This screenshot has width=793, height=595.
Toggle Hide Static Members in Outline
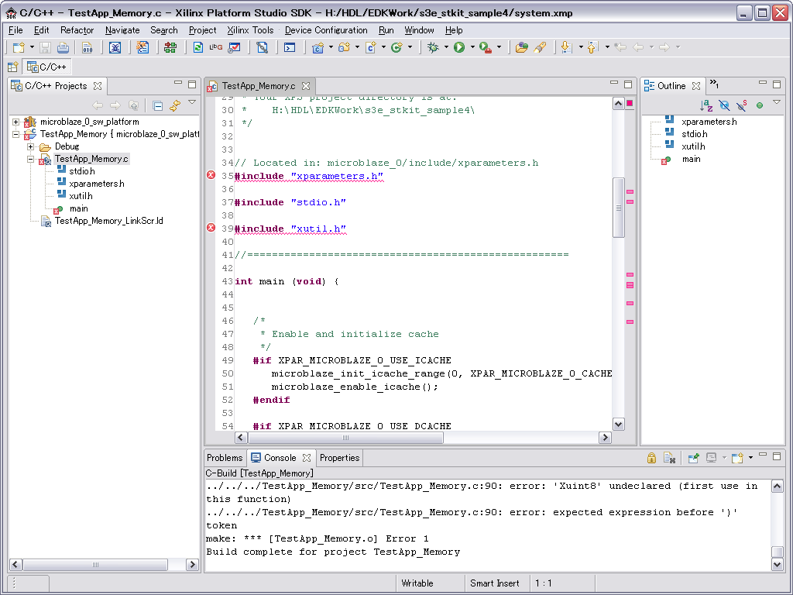(x=742, y=105)
